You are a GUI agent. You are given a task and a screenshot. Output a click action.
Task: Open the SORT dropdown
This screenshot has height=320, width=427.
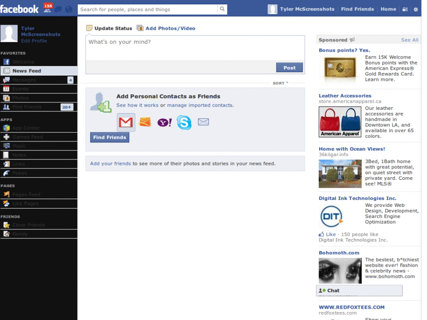tap(280, 83)
